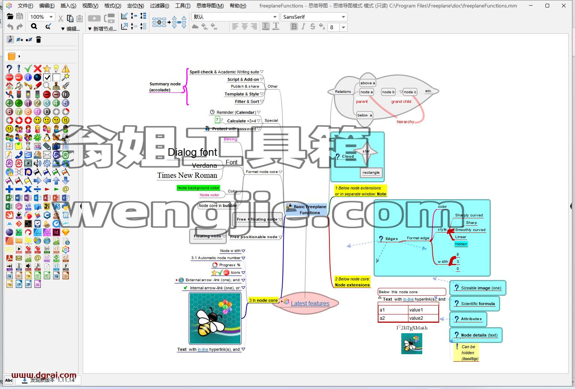Click the open folder icon in toolbar
575x389 pixels.
[10, 17]
